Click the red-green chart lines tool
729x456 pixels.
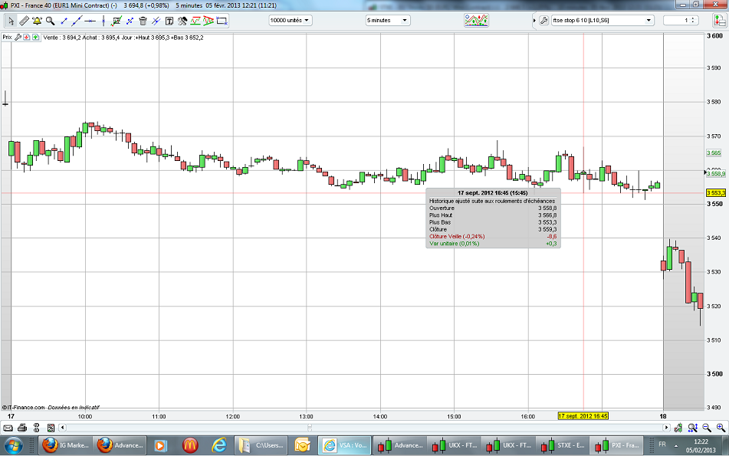[195, 21]
